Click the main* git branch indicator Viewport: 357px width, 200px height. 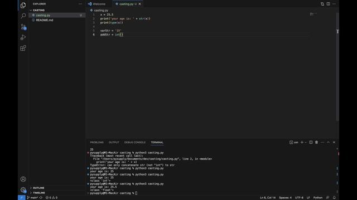tap(32, 198)
